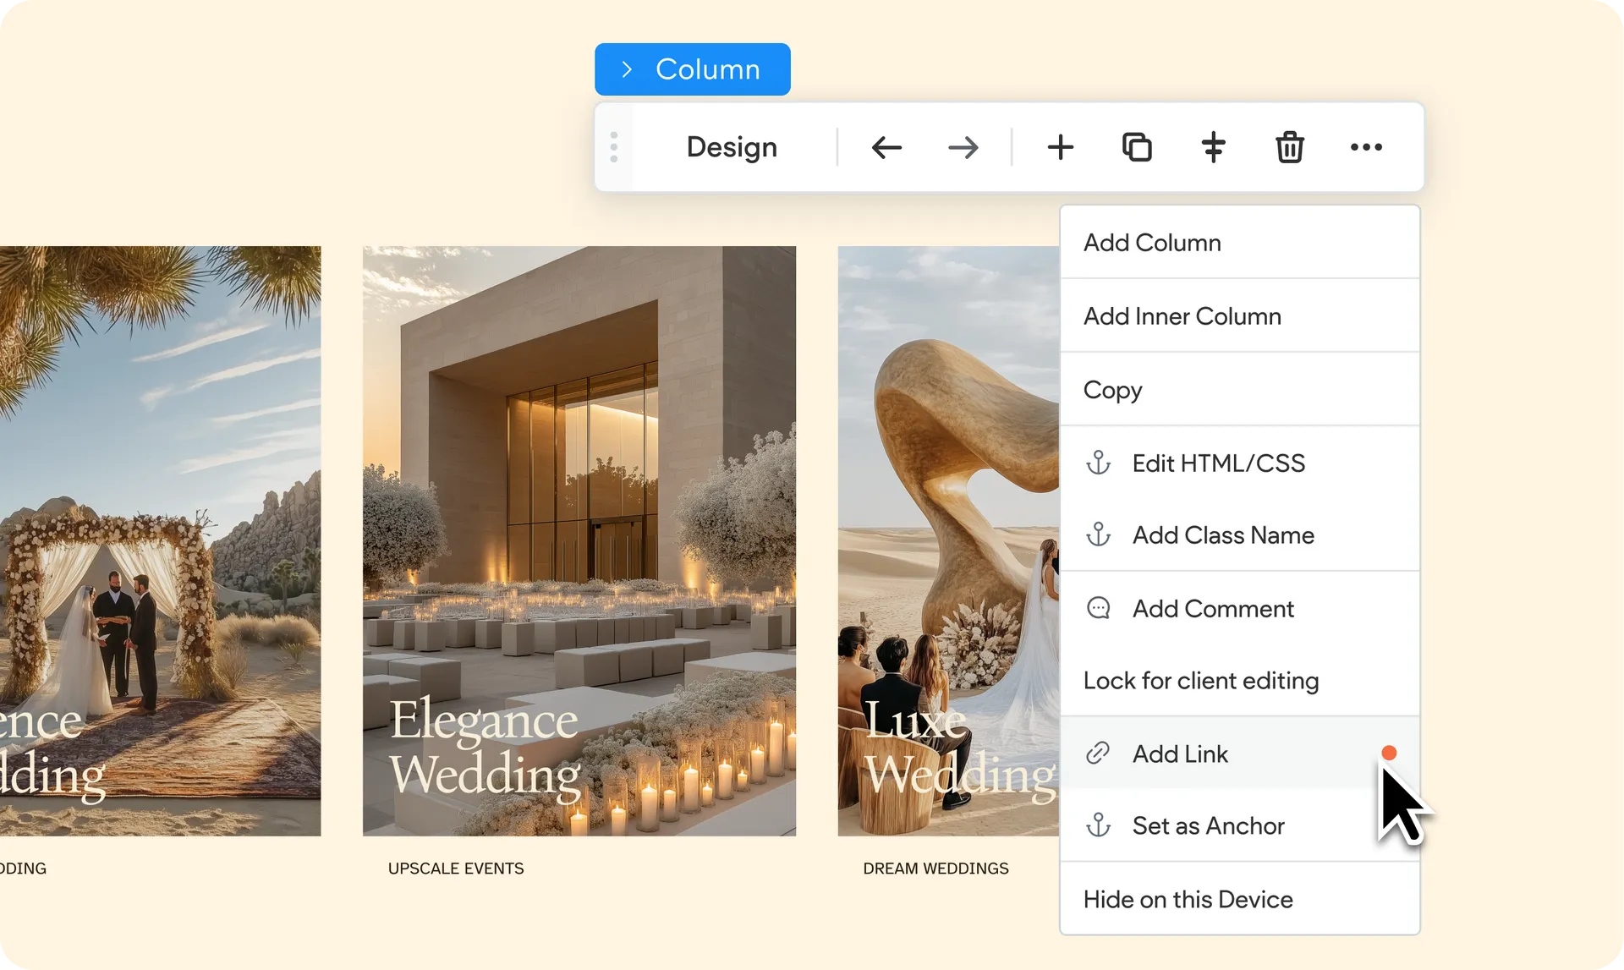The height and width of the screenshot is (970, 1624).
Task: Click the trash delete icon
Action: 1289,147
